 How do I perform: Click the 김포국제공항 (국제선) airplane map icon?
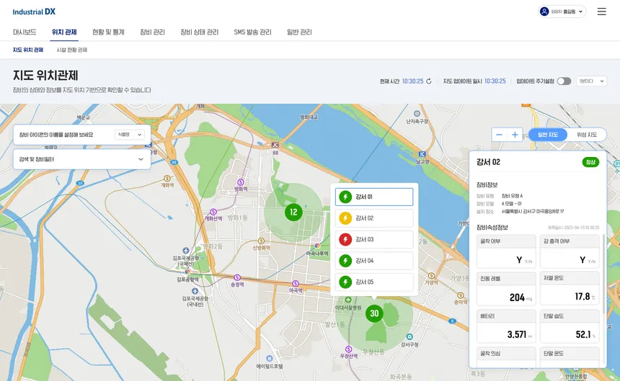point(186,251)
